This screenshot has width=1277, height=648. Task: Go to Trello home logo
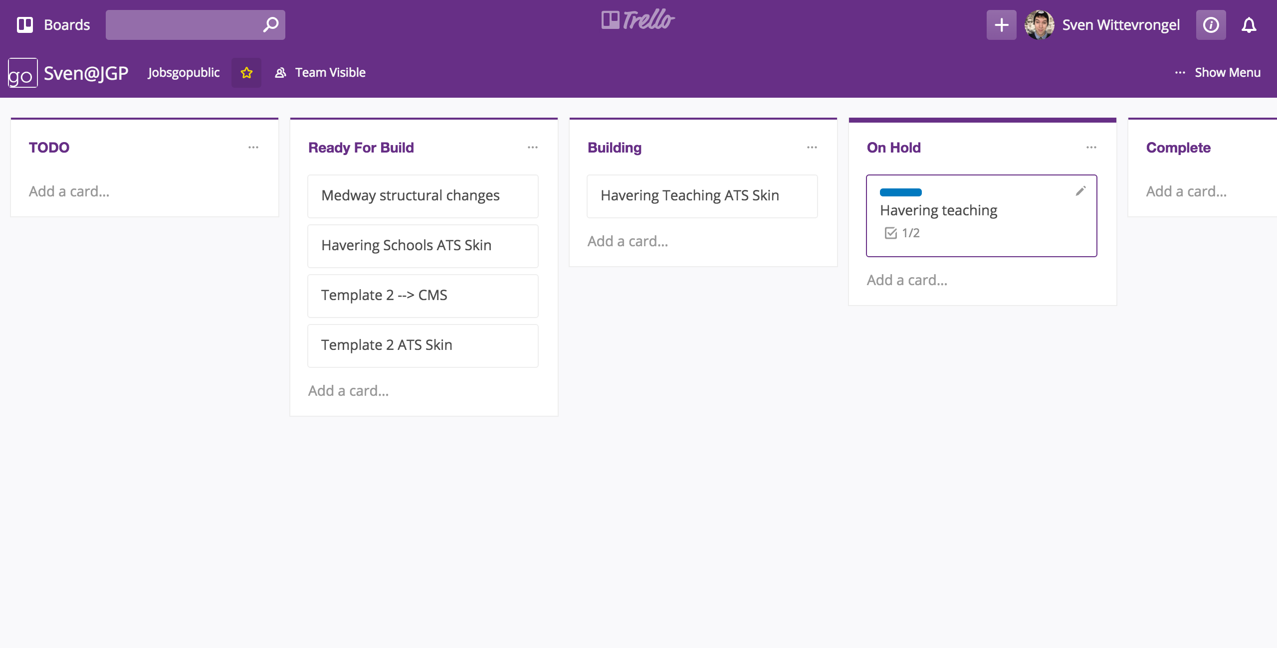(x=638, y=20)
